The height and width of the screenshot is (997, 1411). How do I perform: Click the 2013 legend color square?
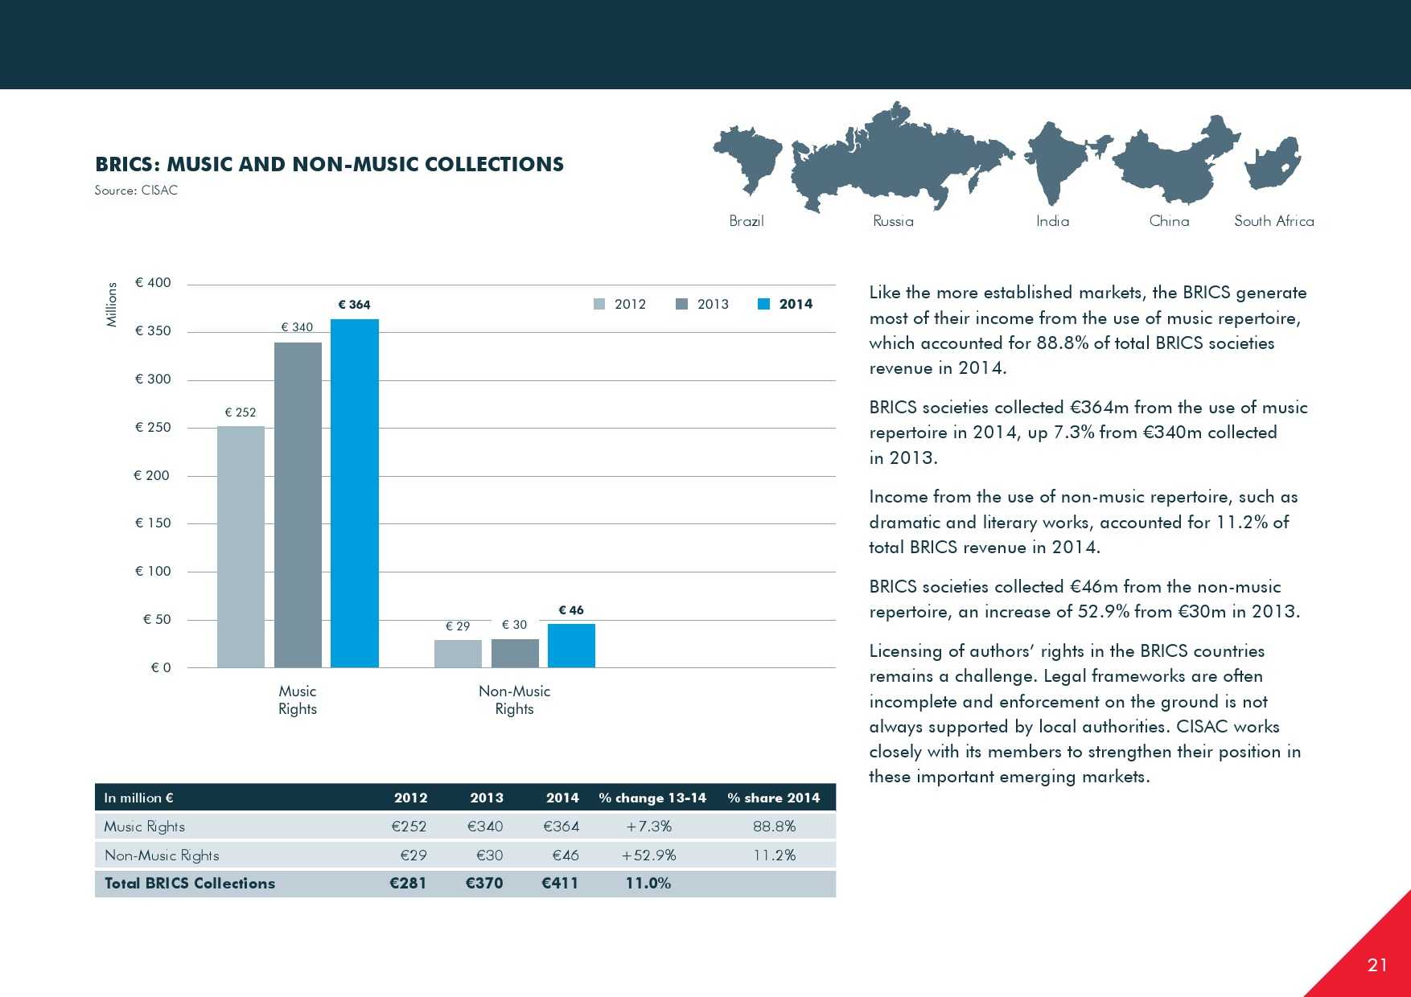pyautogui.click(x=682, y=304)
